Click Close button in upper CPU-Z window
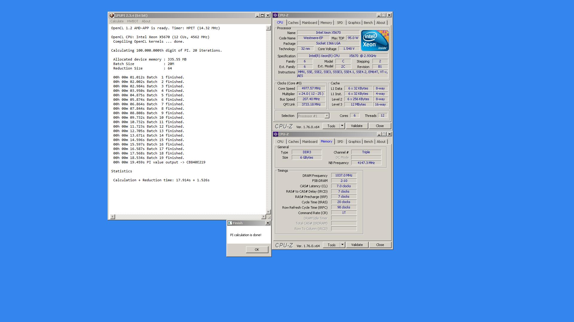 380,126
